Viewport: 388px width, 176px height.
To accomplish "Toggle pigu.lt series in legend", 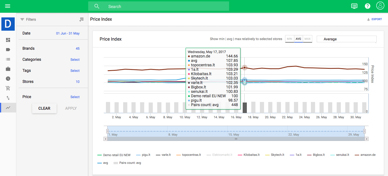I will (x=143, y=155).
